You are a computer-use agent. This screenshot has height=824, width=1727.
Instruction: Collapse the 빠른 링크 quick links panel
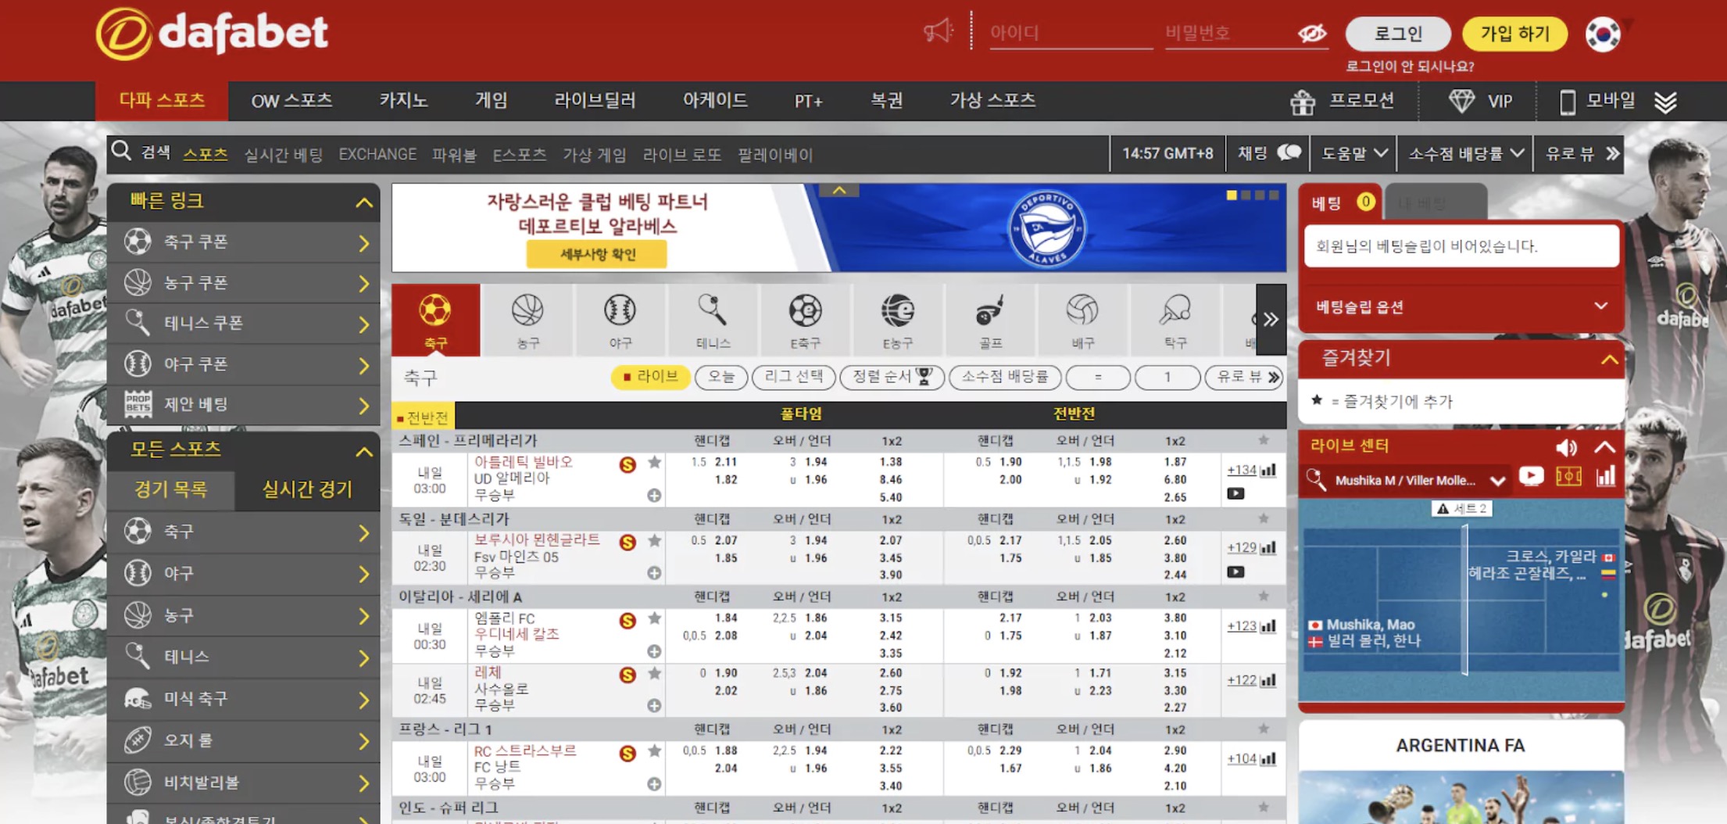[x=364, y=202]
